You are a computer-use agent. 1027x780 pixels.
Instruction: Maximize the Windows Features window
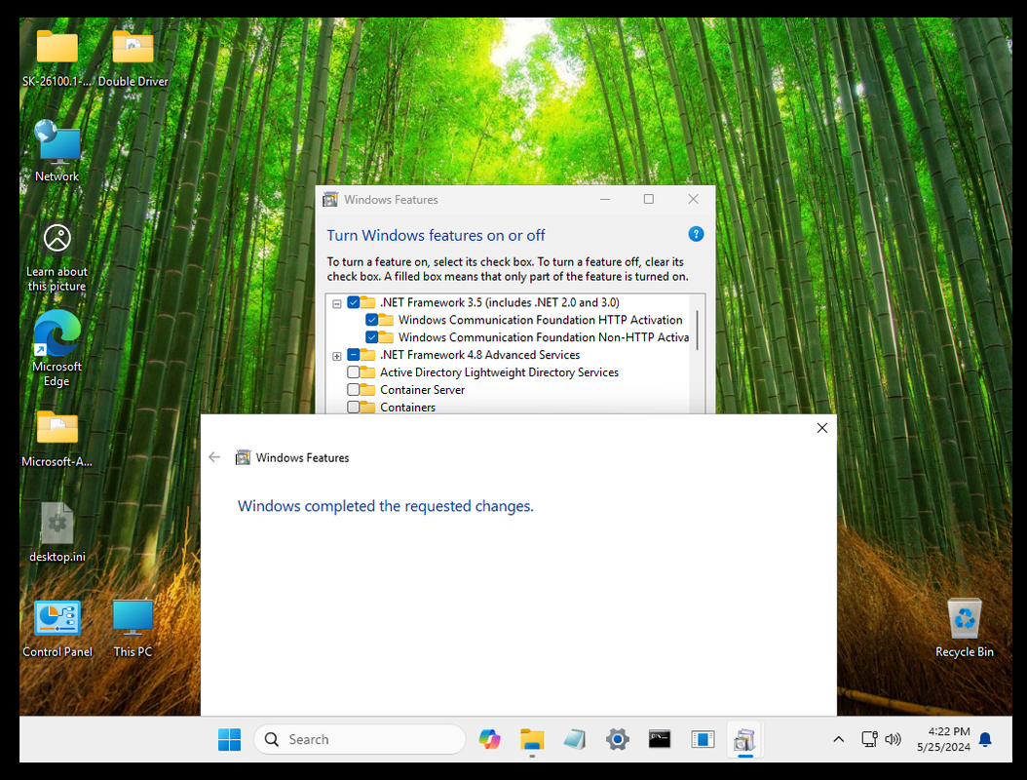pyautogui.click(x=648, y=199)
